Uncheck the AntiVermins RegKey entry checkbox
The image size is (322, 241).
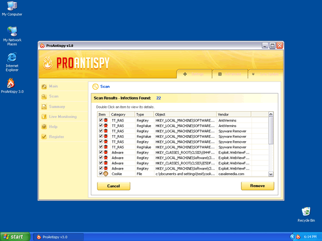100,120
